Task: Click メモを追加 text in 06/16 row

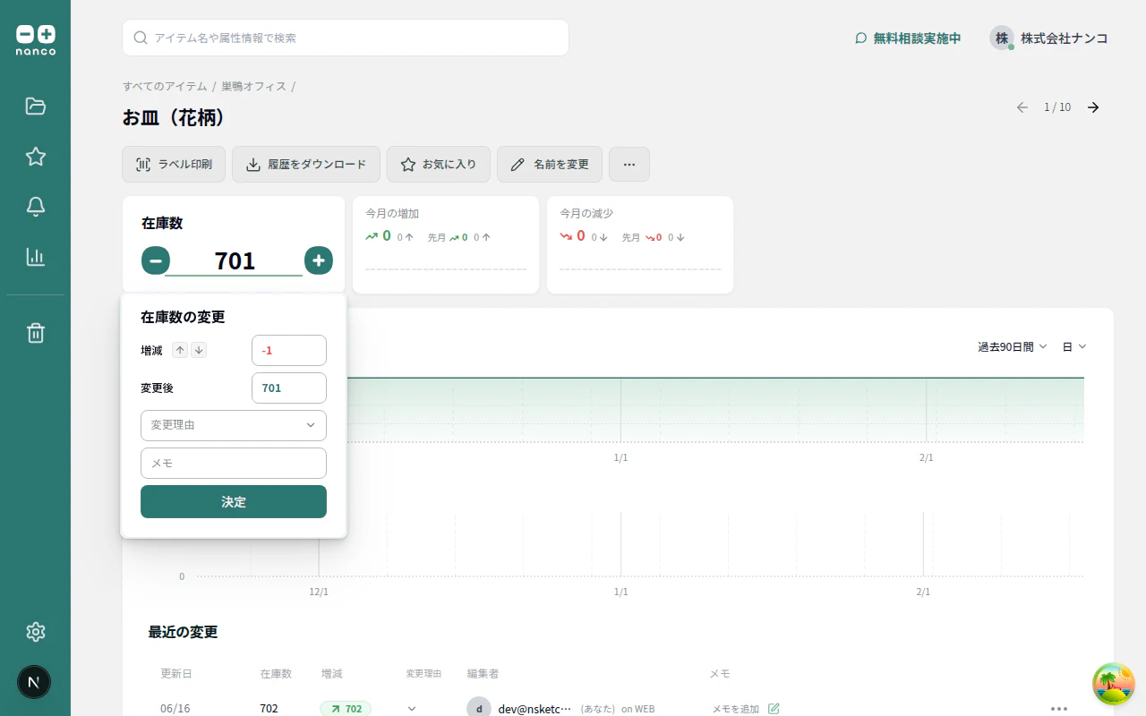Action: (x=736, y=709)
